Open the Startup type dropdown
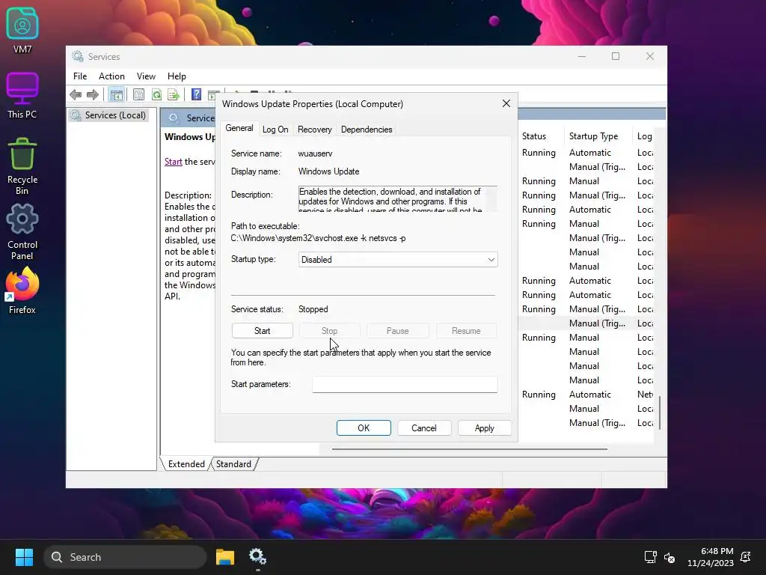 click(x=398, y=260)
